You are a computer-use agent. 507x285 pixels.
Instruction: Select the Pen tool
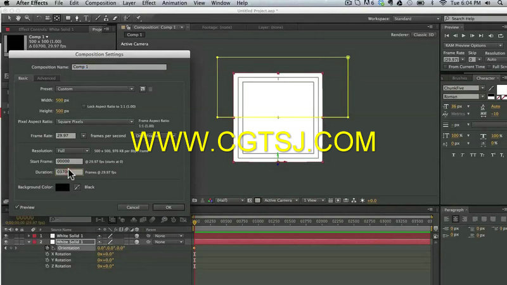77,18
